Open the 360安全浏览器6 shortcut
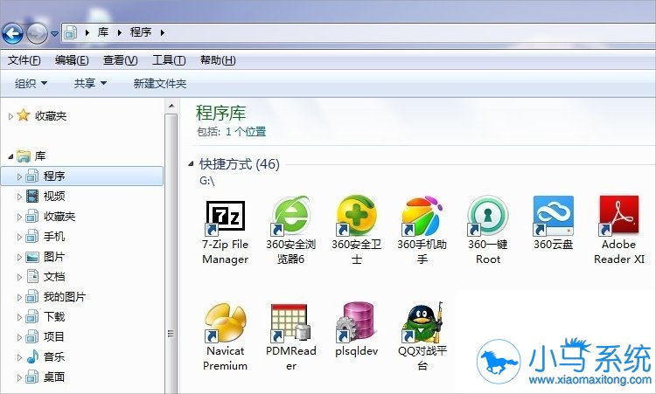The image size is (656, 394). (290, 231)
